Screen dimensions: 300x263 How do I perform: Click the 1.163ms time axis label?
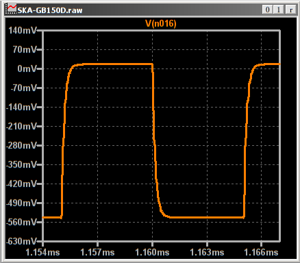(207, 253)
